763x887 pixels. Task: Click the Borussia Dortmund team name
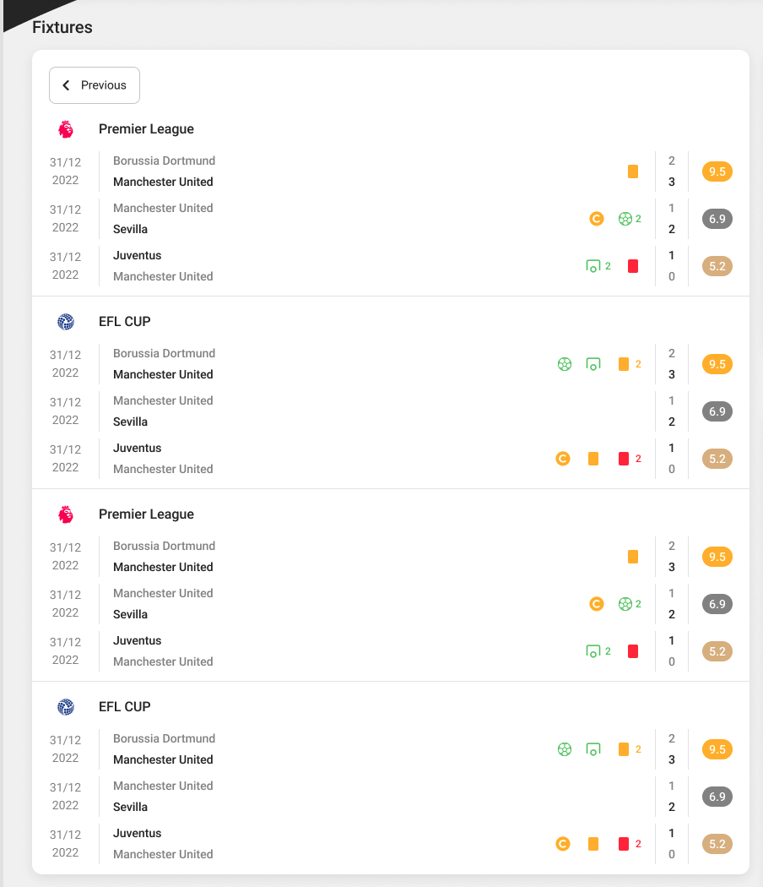click(x=164, y=161)
